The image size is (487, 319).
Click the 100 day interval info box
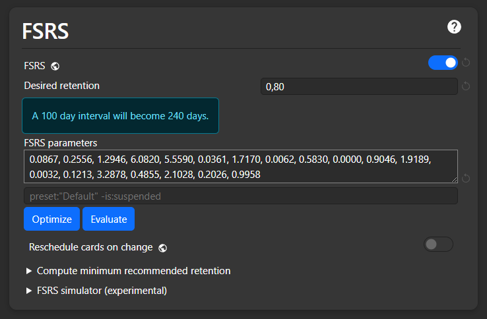click(x=120, y=116)
